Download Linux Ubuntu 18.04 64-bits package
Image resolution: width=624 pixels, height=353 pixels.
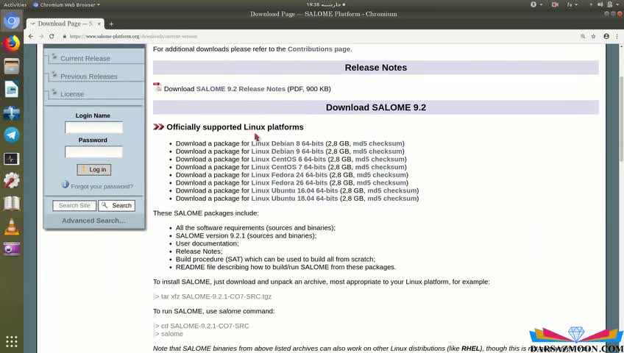click(x=294, y=199)
